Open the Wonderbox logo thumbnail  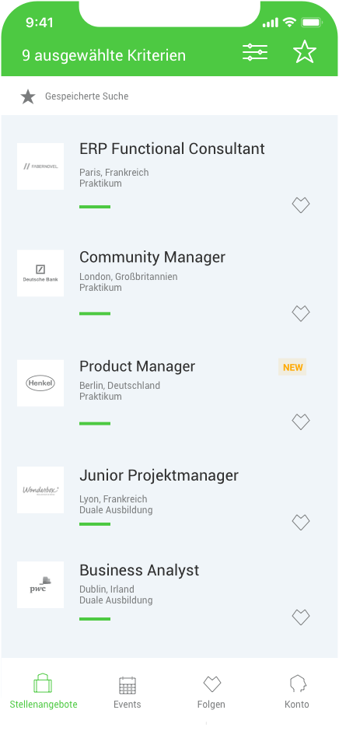click(40, 490)
